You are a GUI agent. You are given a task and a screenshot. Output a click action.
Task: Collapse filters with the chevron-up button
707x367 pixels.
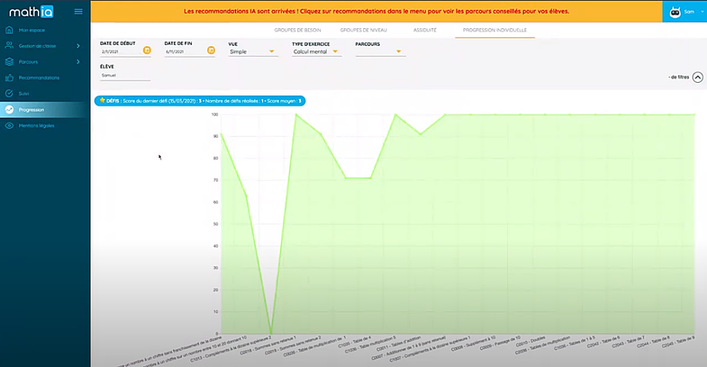click(x=697, y=78)
